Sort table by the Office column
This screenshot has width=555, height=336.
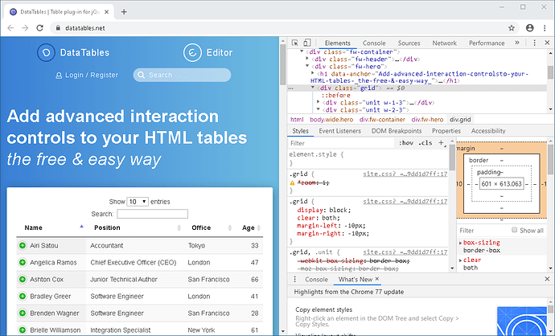click(210, 227)
